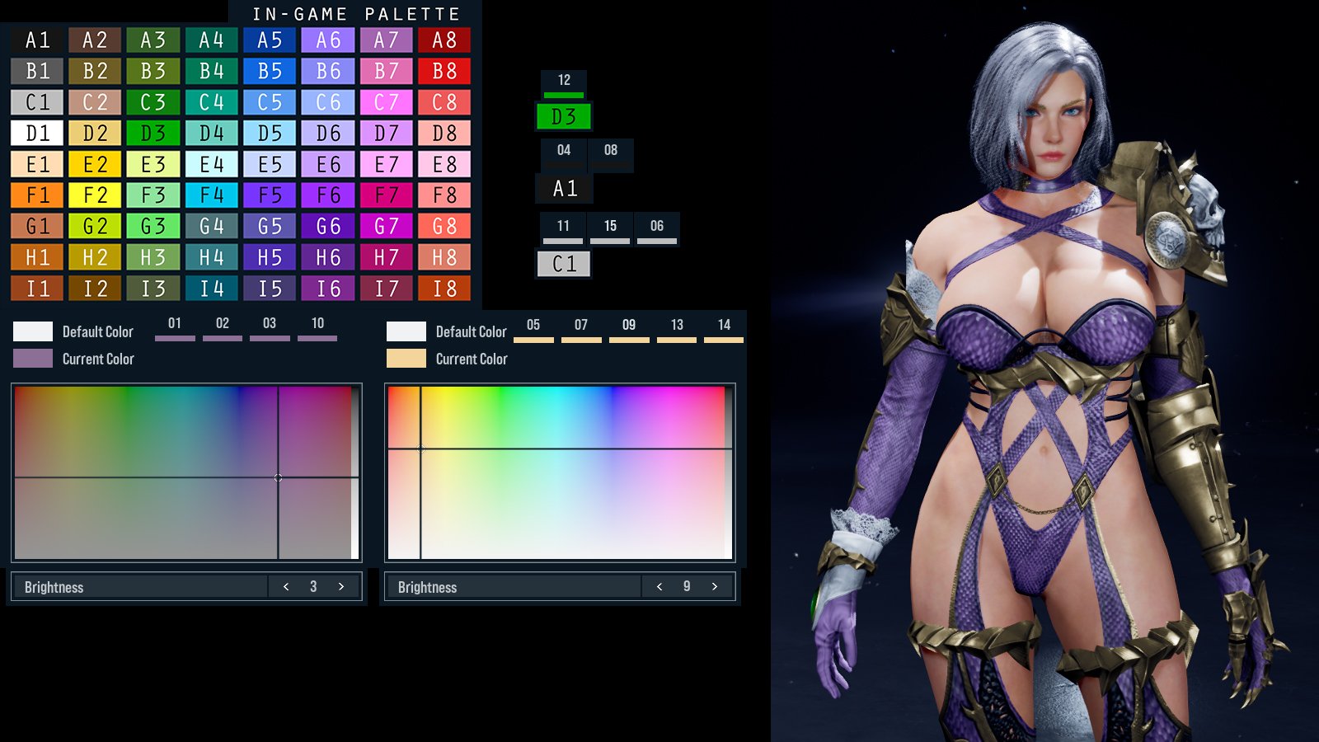Select the D8 salmon swatch
This screenshot has width=1319, height=742.
point(444,133)
